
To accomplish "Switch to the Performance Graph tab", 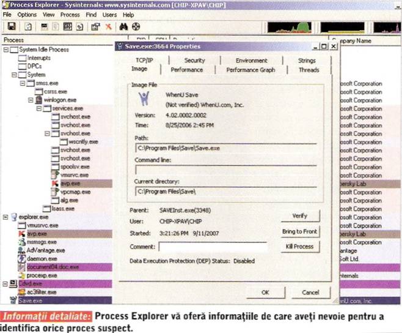I will click(250, 70).
